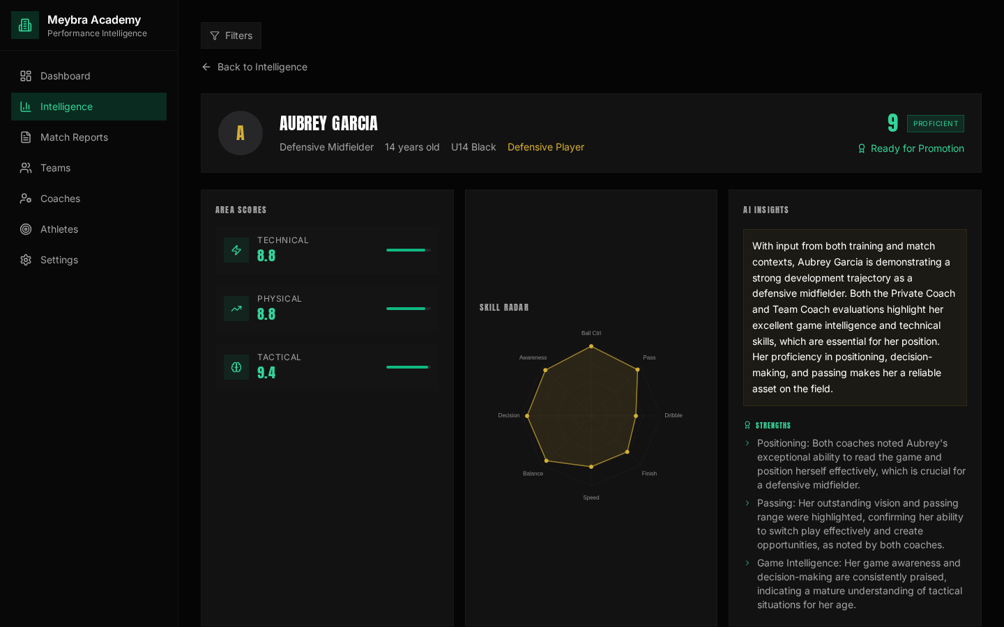This screenshot has height=627, width=1004.
Task: Expand the Game Intelligence strength chevron
Action: tap(747, 563)
